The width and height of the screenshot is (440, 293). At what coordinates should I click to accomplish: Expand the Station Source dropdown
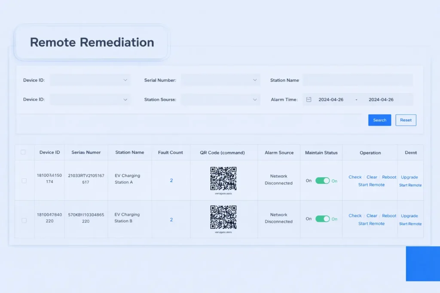point(220,99)
